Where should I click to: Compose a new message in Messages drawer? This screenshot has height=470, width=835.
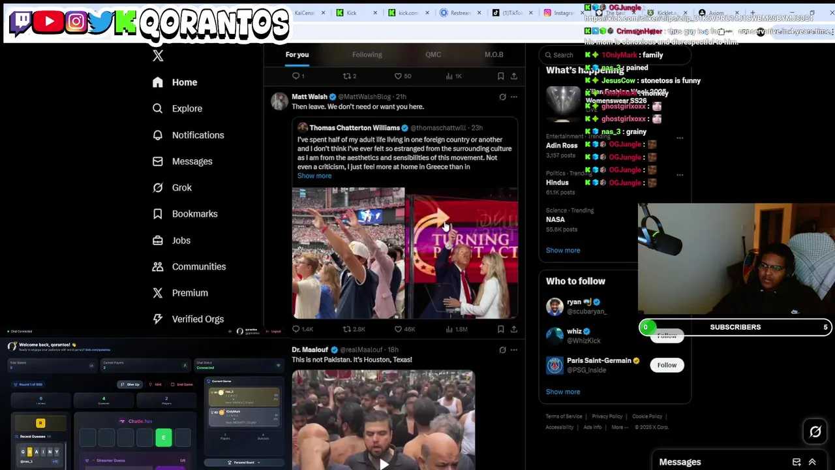click(797, 462)
